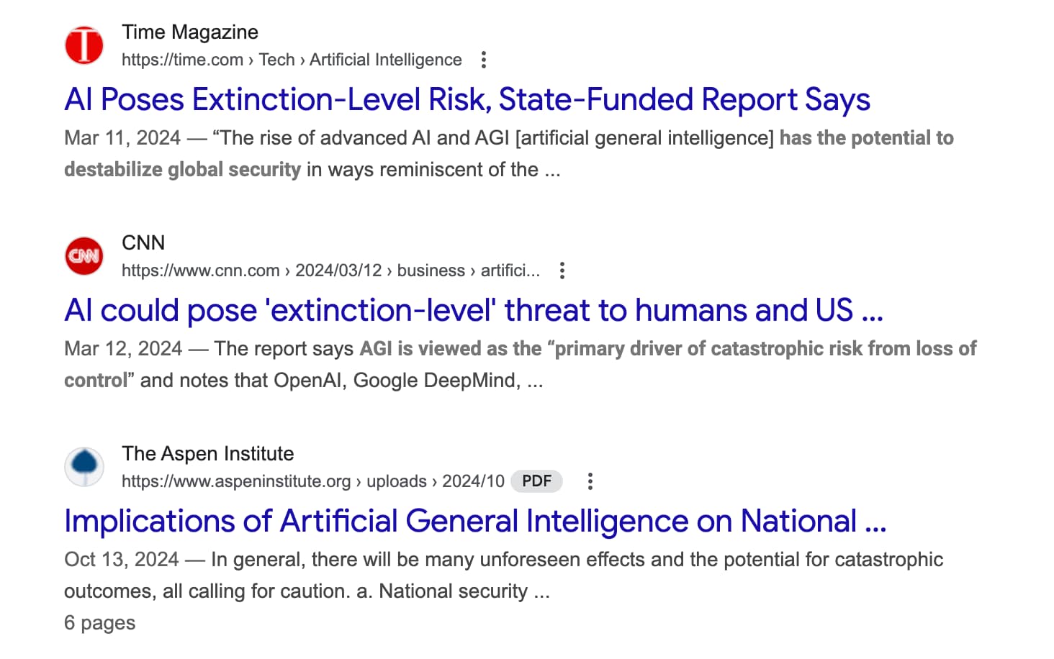This screenshot has height=659, width=1054.
Task: Click the PDF badge on the Aspen result
Action: coord(536,481)
